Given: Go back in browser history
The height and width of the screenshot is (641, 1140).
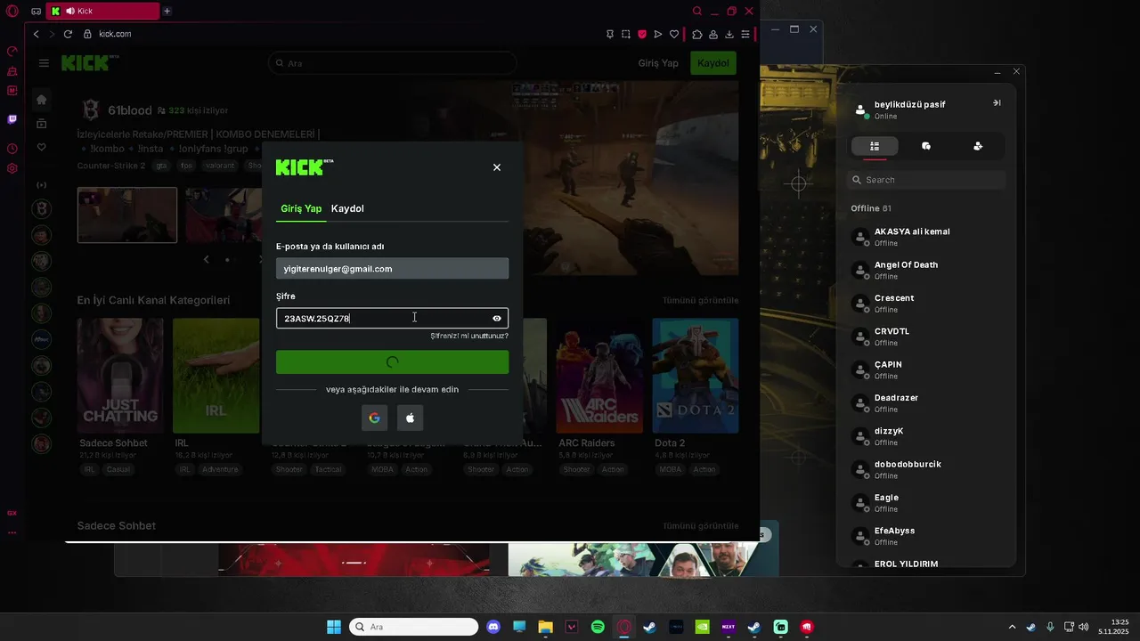Looking at the screenshot, I should 37,34.
